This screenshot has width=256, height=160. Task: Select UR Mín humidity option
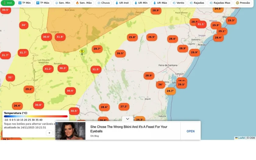pyautogui.click(x=140, y=3)
